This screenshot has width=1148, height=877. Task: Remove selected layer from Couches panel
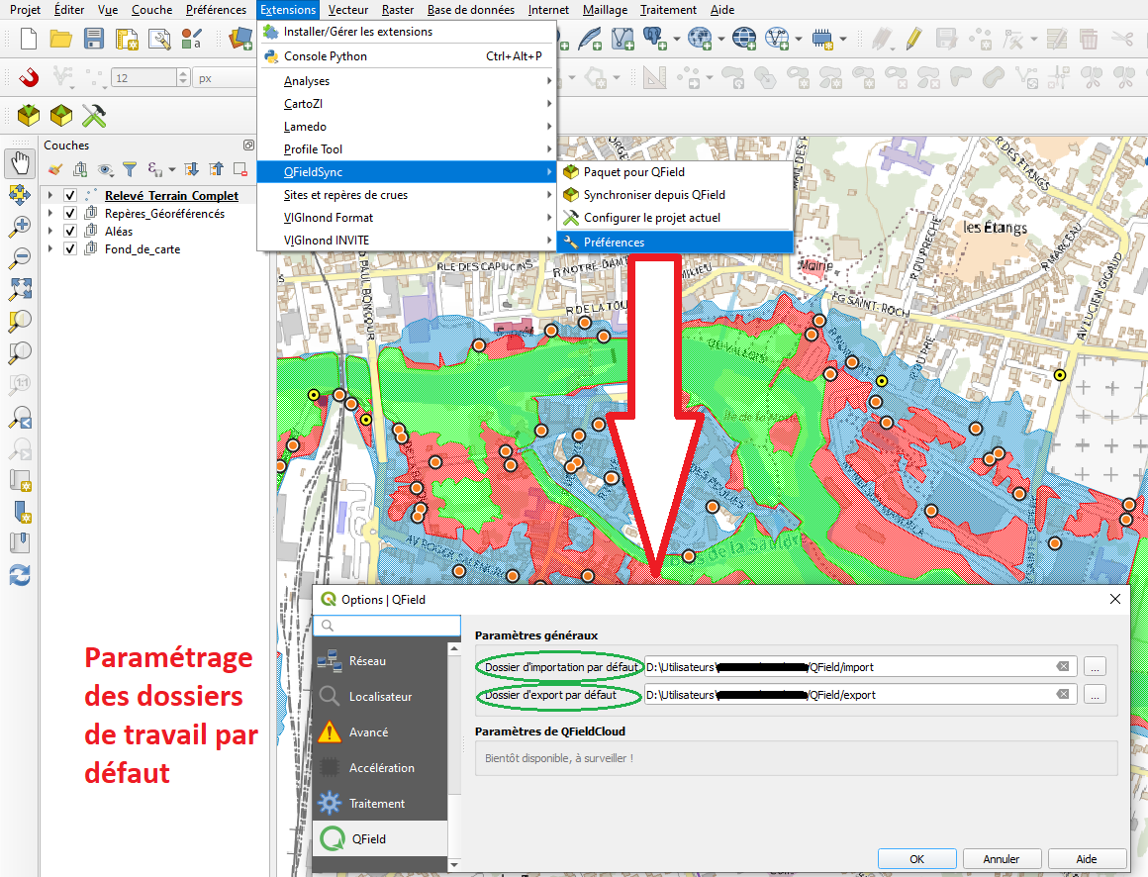click(x=240, y=170)
